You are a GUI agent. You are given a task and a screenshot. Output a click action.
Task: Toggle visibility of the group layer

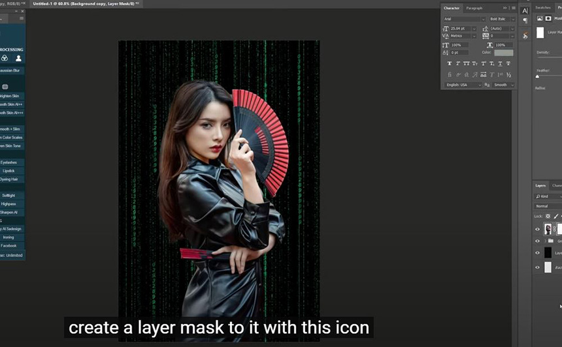tap(537, 241)
